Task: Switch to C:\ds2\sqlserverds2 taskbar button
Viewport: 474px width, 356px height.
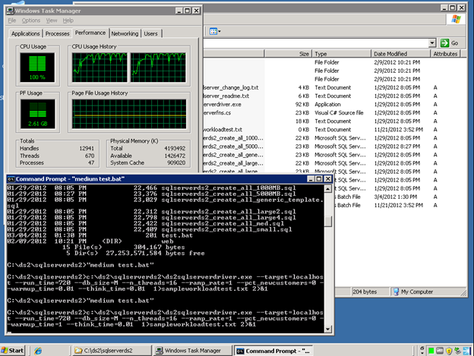Action: [113, 350]
